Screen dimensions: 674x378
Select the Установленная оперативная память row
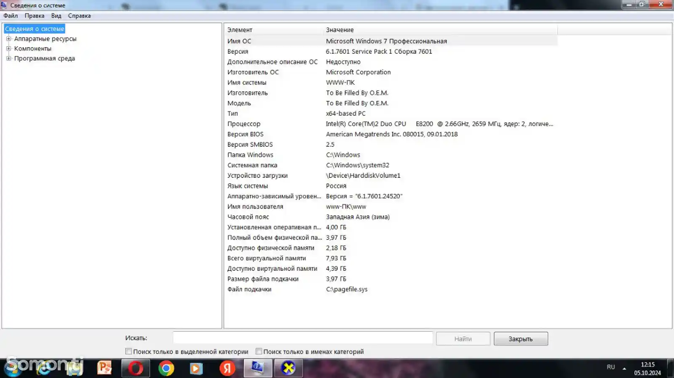pyautogui.click(x=391, y=227)
